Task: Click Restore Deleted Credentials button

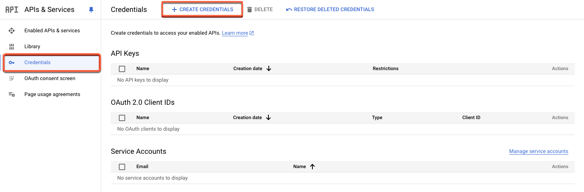Action: 330,10
